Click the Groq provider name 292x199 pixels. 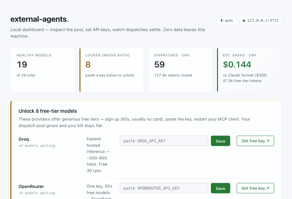(x=24, y=139)
